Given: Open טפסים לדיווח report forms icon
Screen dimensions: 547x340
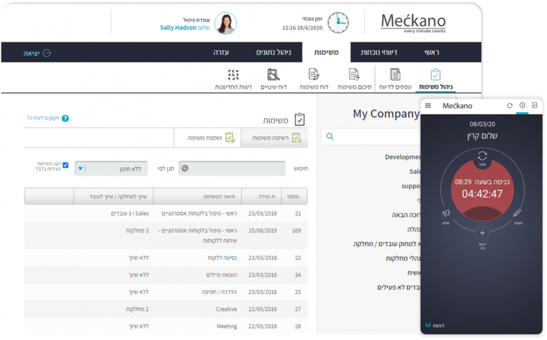Looking at the screenshot, I should [395, 74].
